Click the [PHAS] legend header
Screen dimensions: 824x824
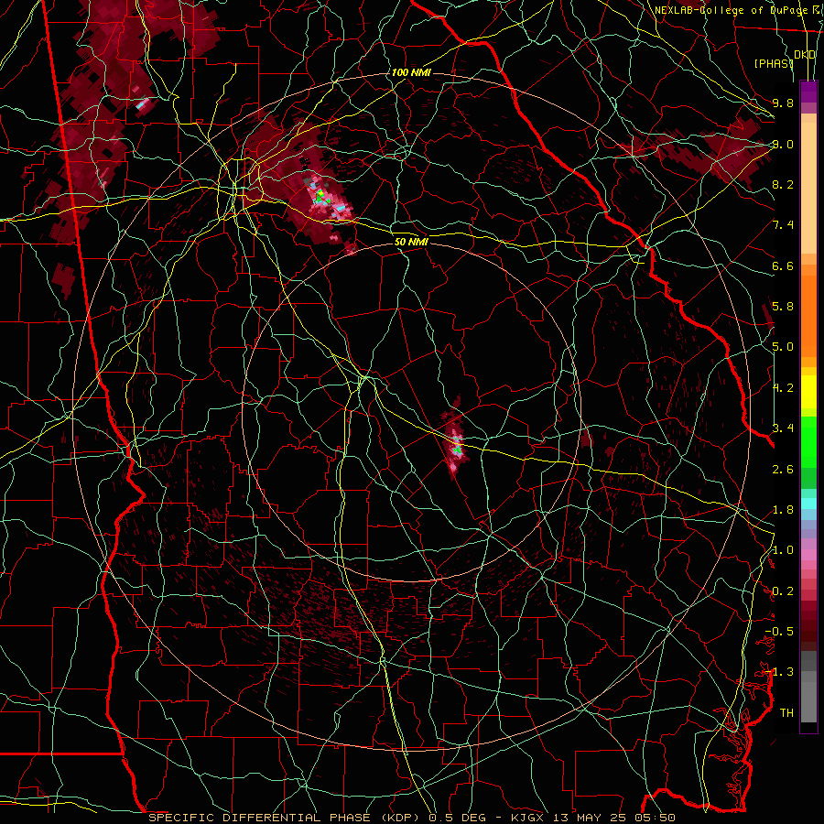click(x=774, y=63)
